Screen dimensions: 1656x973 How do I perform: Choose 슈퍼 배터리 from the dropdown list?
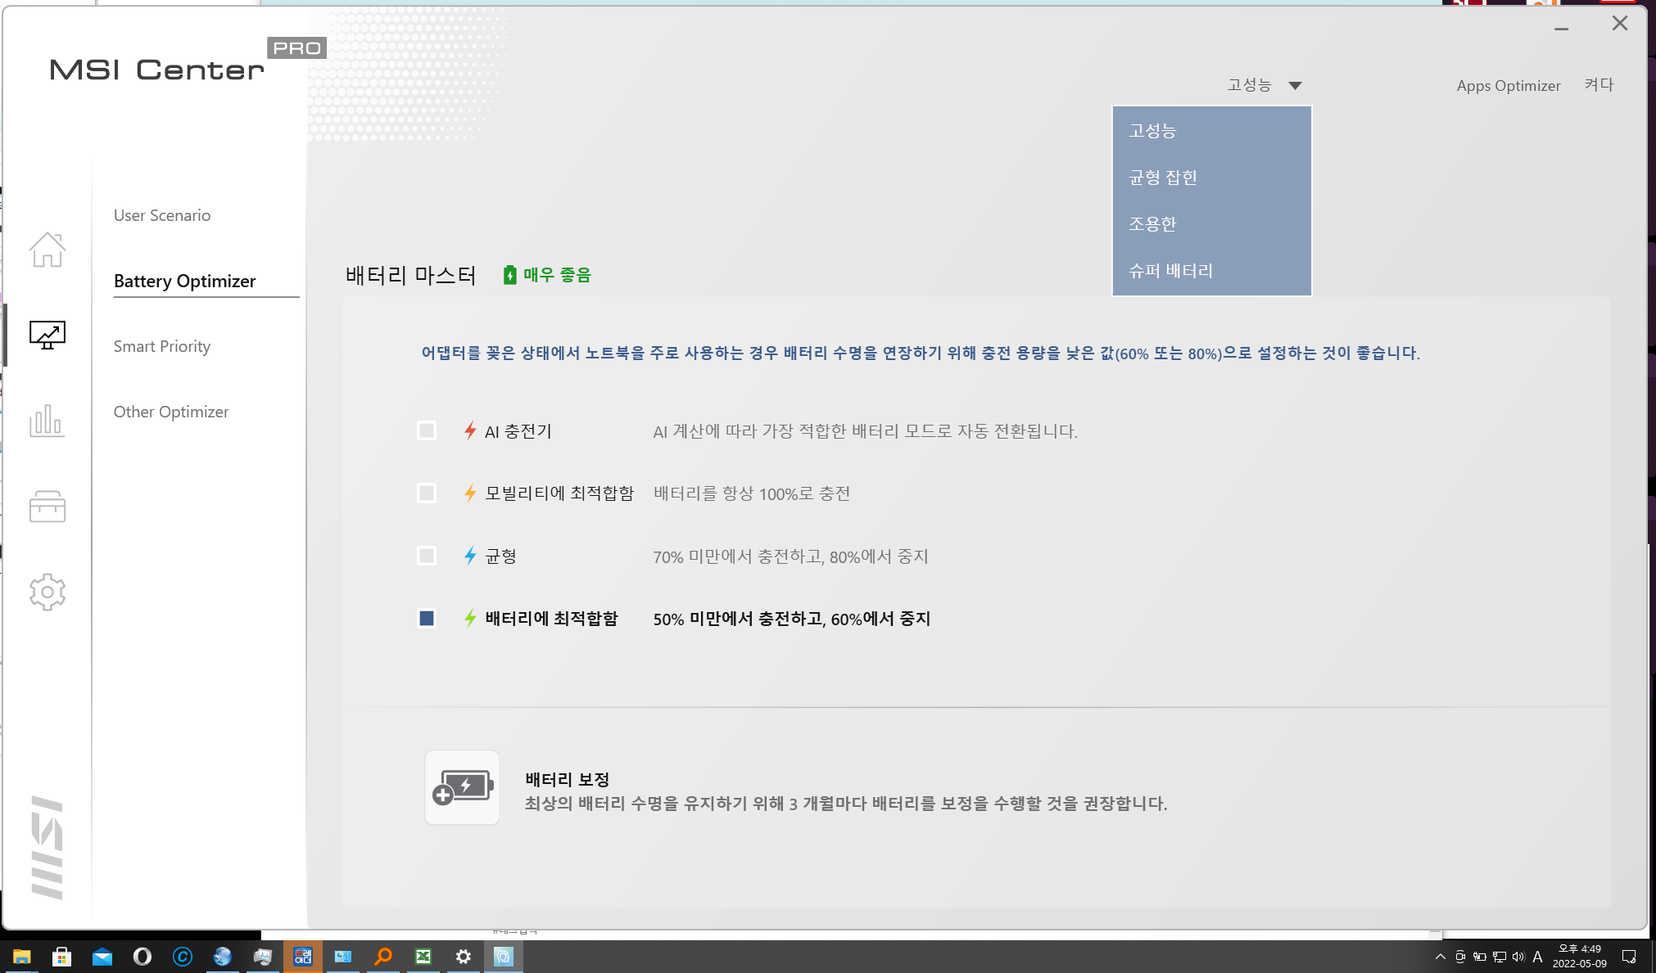click(x=1211, y=271)
